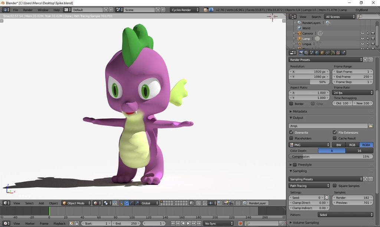Select the RGB color mode button

[352, 145]
